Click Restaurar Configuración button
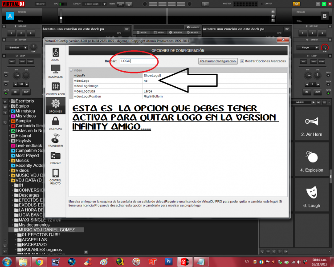 point(218,61)
